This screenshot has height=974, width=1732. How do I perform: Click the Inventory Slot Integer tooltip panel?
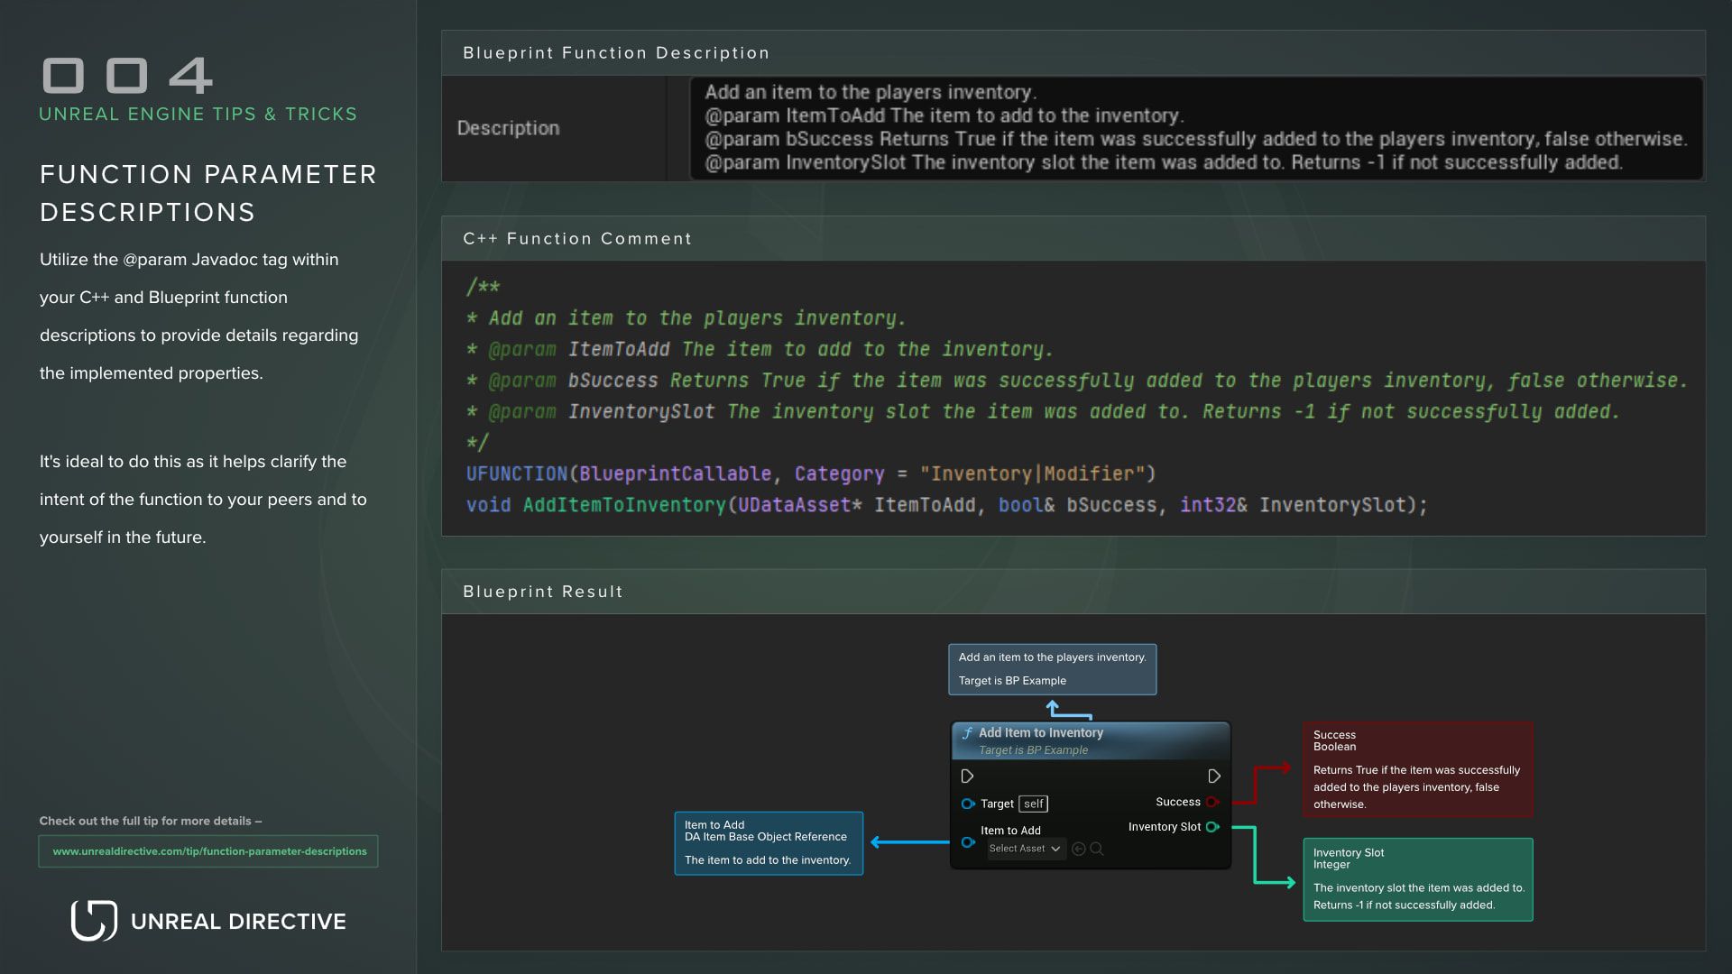click(1417, 879)
